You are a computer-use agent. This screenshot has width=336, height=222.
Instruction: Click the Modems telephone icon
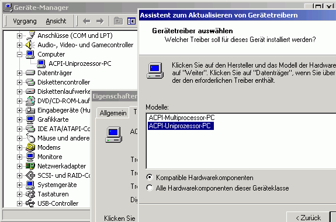30,147
